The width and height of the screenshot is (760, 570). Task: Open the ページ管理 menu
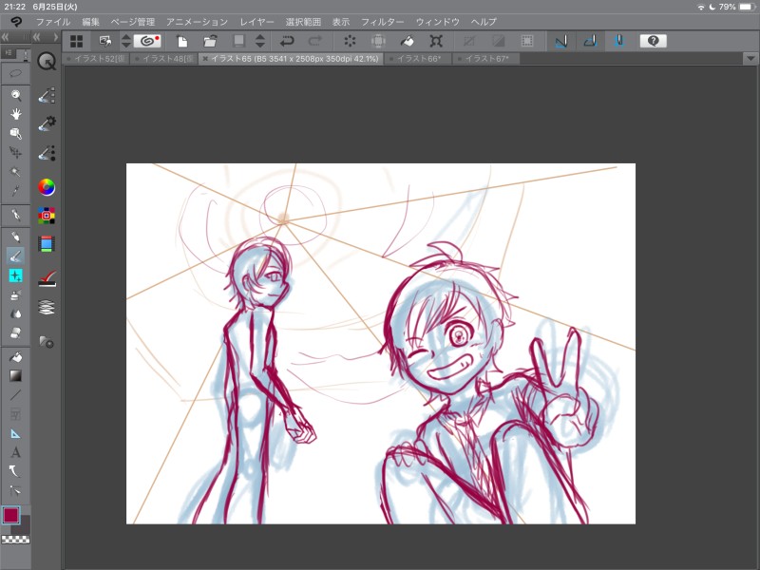click(133, 22)
